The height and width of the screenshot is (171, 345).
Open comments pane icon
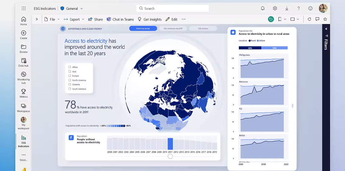[x=317, y=19]
